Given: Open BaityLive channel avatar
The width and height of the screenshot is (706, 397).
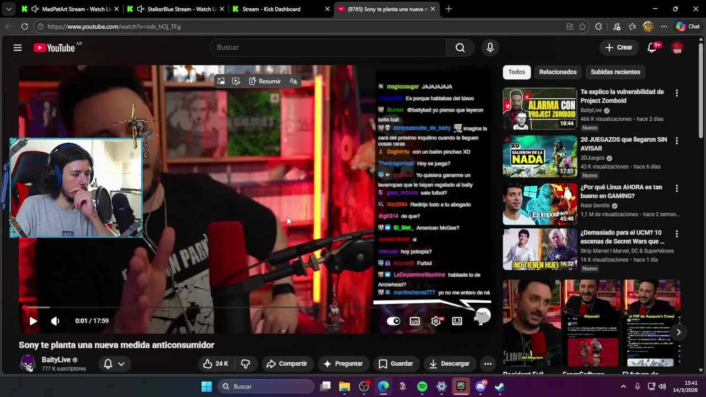Looking at the screenshot, I should (28, 363).
